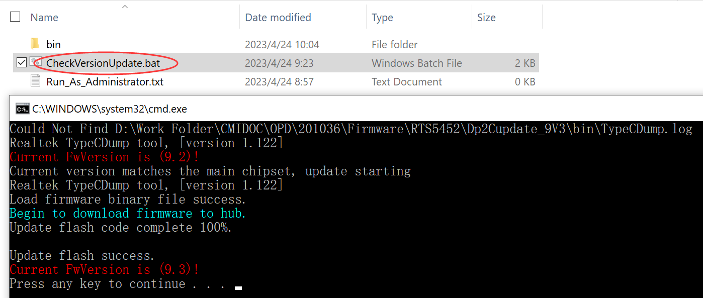Viewport: 703px width, 298px height.
Task: Sort by the Date modified column header
Action: (x=278, y=18)
